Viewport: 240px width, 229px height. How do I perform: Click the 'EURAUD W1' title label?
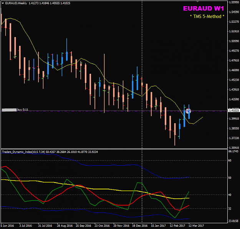[x=204, y=8]
